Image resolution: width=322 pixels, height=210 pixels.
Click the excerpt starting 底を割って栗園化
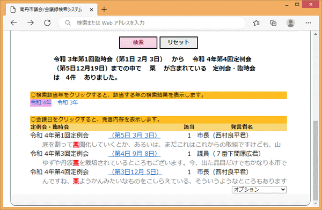tap(162, 145)
